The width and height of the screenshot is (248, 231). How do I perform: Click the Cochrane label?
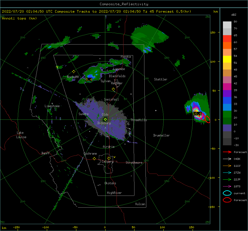coord(90,154)
